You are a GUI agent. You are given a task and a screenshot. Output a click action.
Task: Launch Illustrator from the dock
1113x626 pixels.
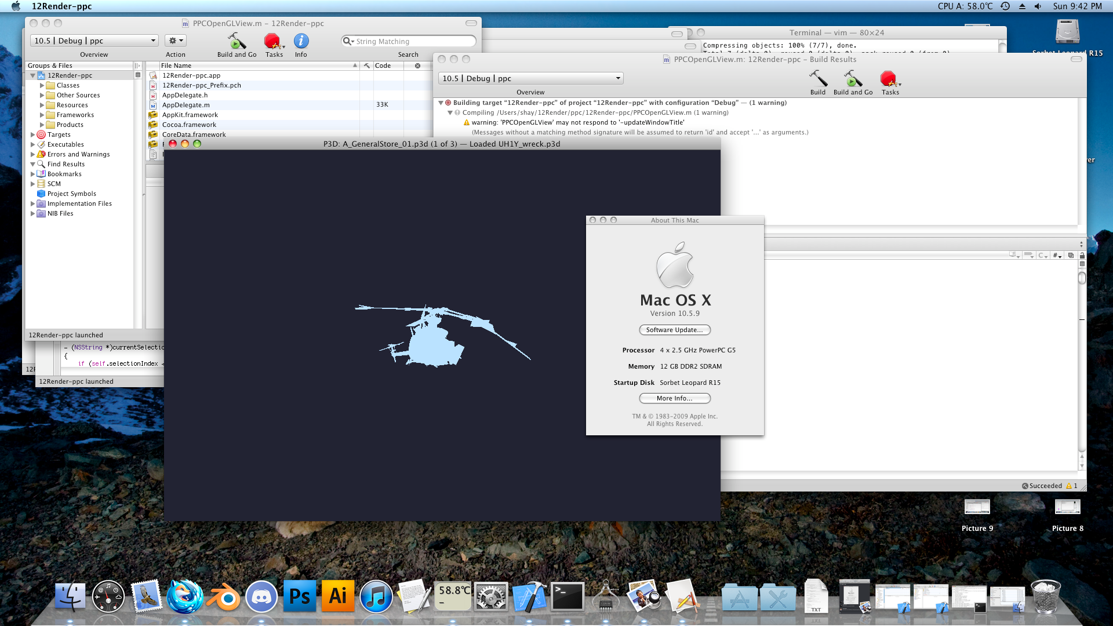[337, 596]
